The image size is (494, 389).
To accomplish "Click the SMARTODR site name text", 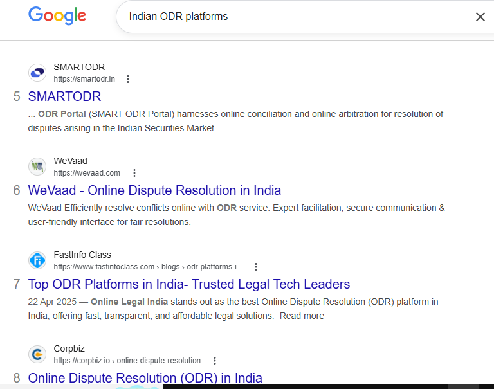I will pos(79,67).
